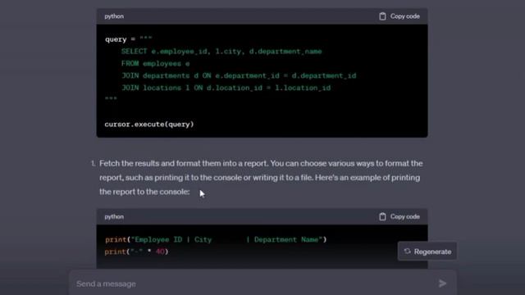Click the send message arrow icon
Viewport: 525px width, 295px height.
[443, 284]
